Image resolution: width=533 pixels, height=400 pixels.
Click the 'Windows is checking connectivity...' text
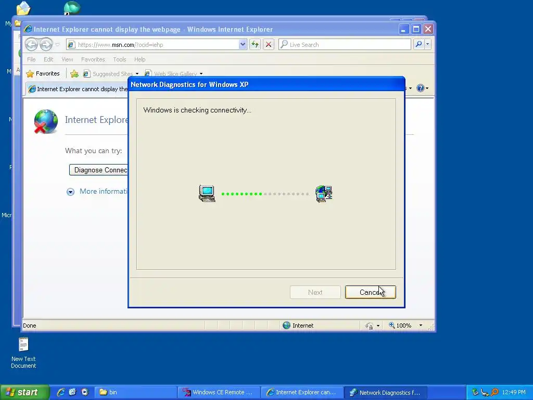click(197, 110)
